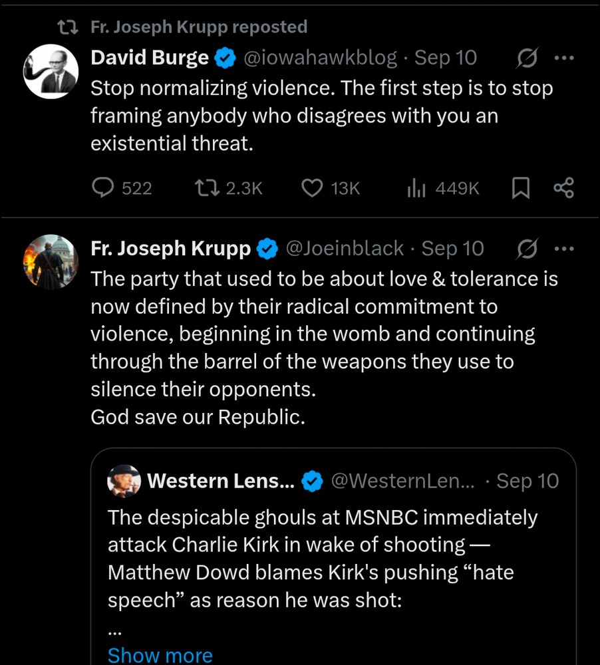The width and height of the screenshot is (600, 665).
Task: Open more options on Fr. Joseph Krupp's post
Action: point(563,248)
